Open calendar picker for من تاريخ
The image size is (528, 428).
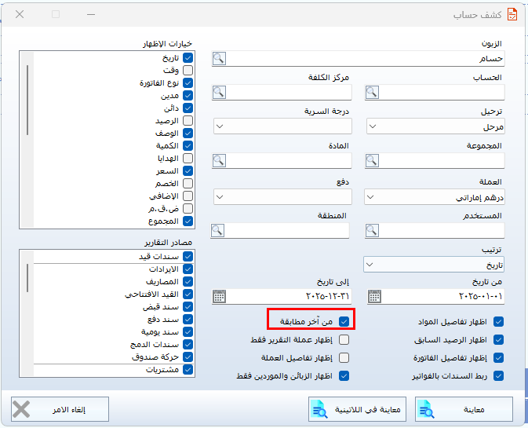click(374, 296)
